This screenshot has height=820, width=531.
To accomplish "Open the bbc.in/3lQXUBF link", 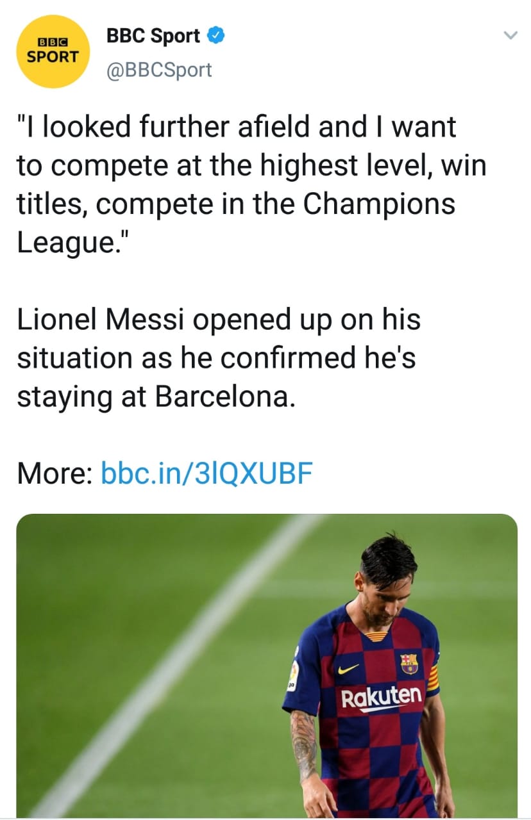I will point(206,473).
